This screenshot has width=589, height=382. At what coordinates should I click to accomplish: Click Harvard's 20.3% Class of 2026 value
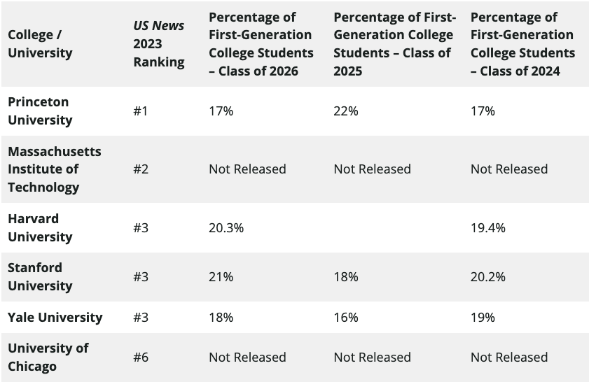(226, 228)
